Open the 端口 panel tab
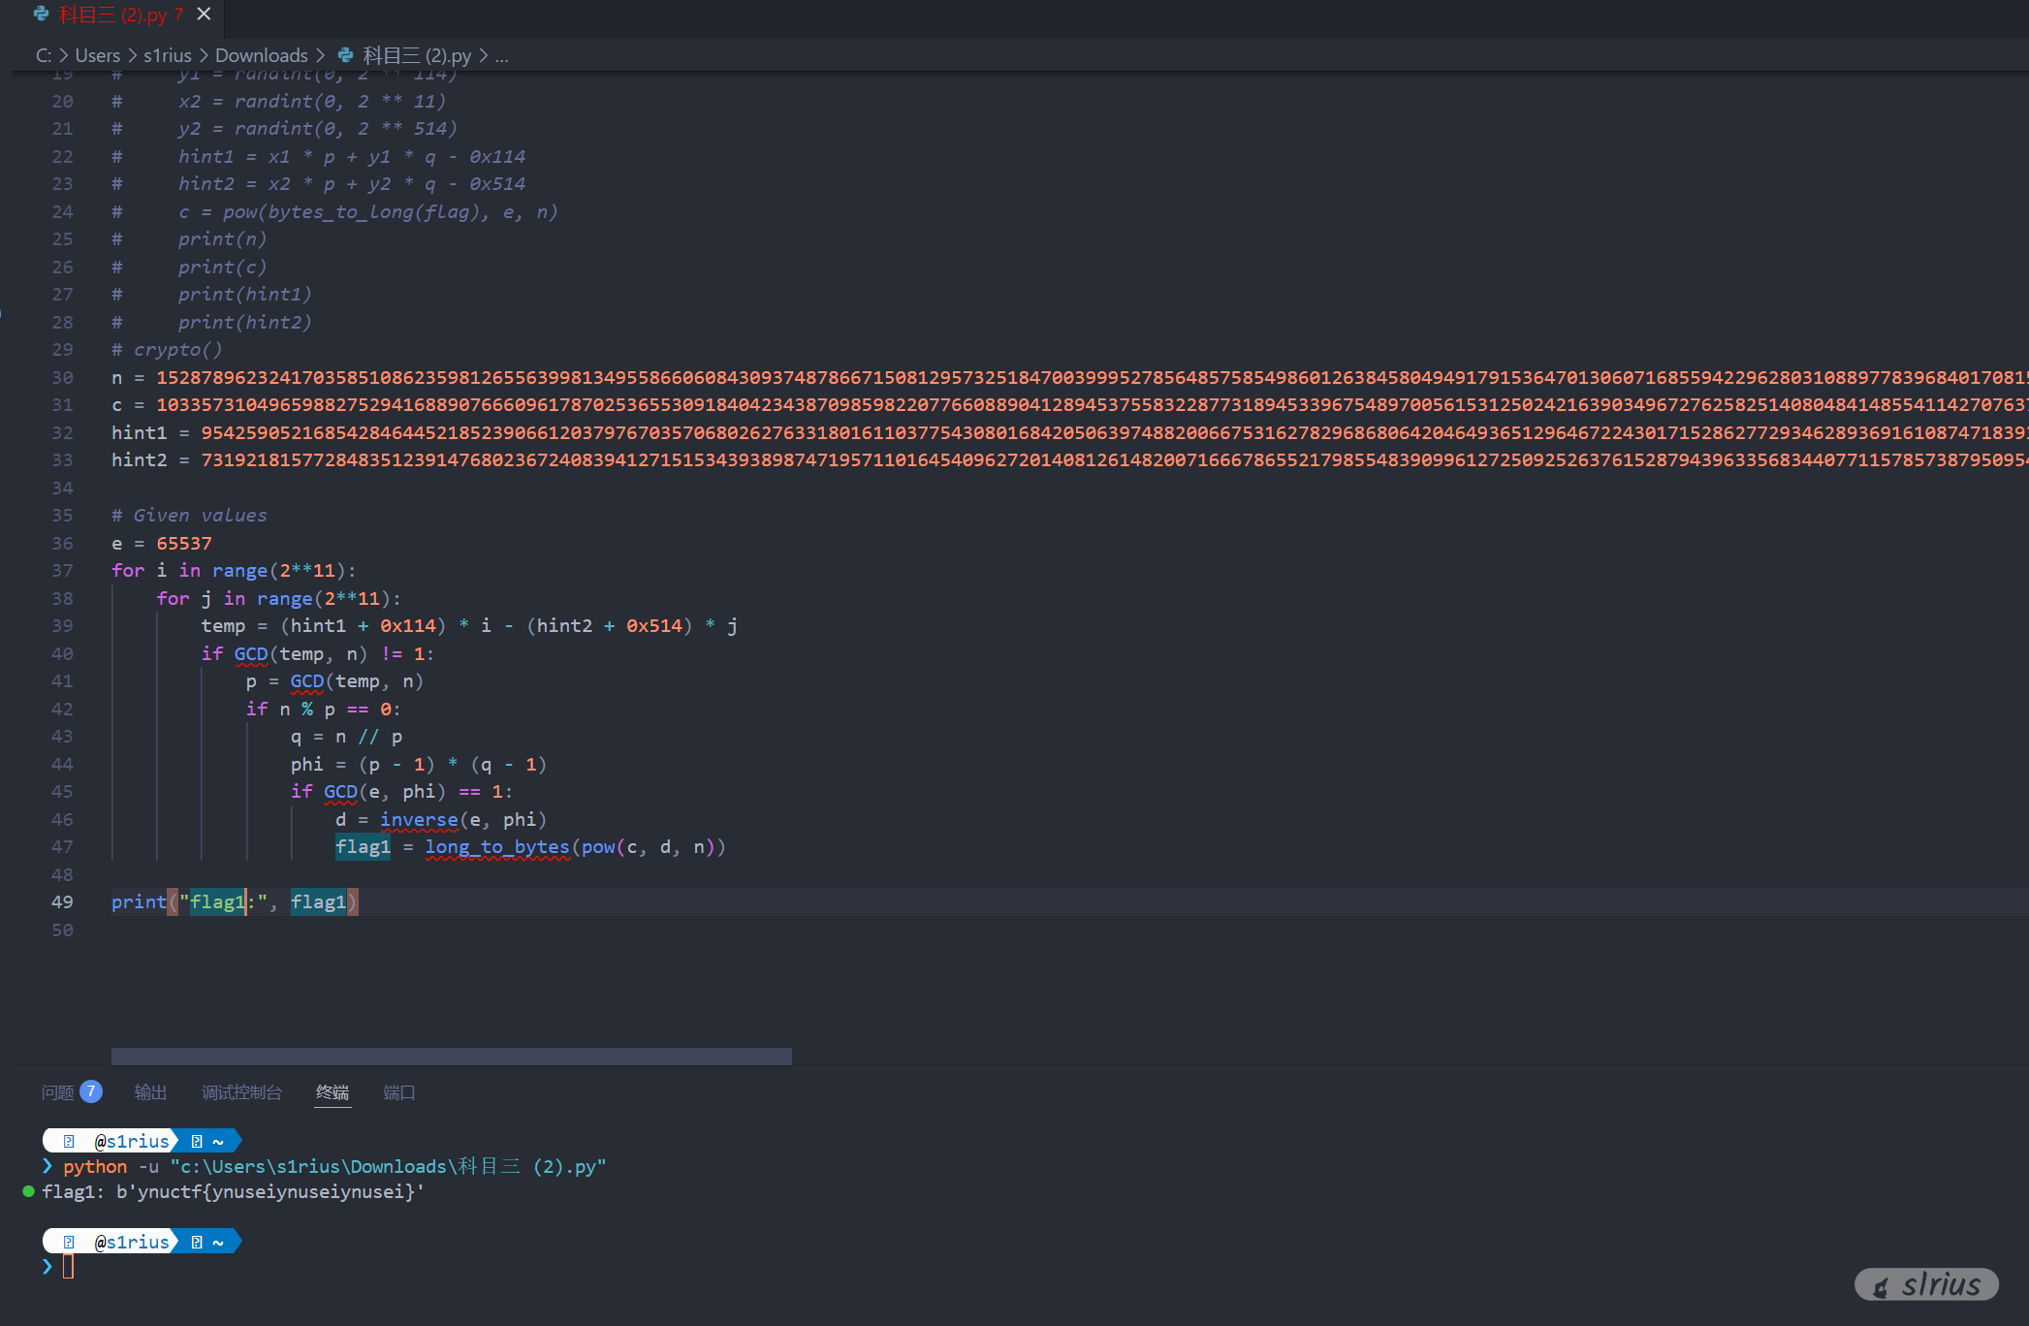 click(398, 1092)
